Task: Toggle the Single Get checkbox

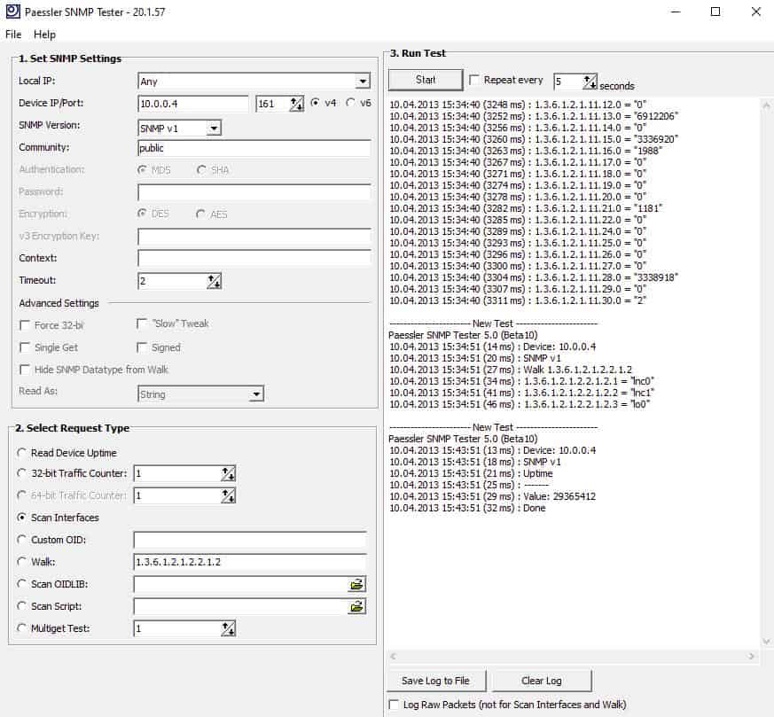Action: (x=24, y=347)
